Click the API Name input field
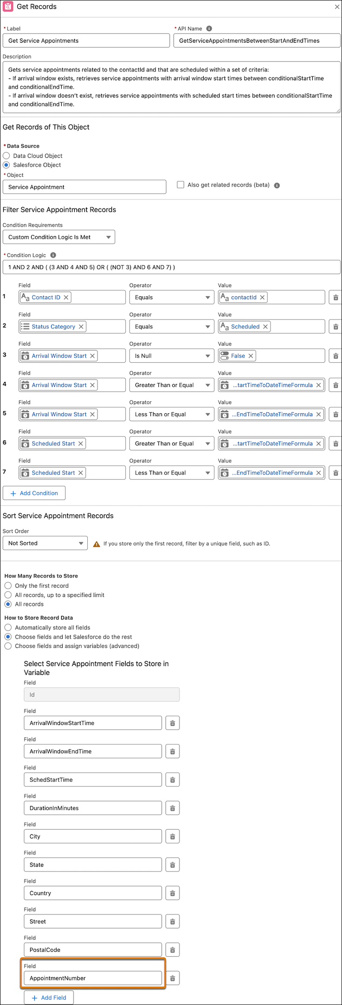The image size is (342, 1005). tap(257, 40)
